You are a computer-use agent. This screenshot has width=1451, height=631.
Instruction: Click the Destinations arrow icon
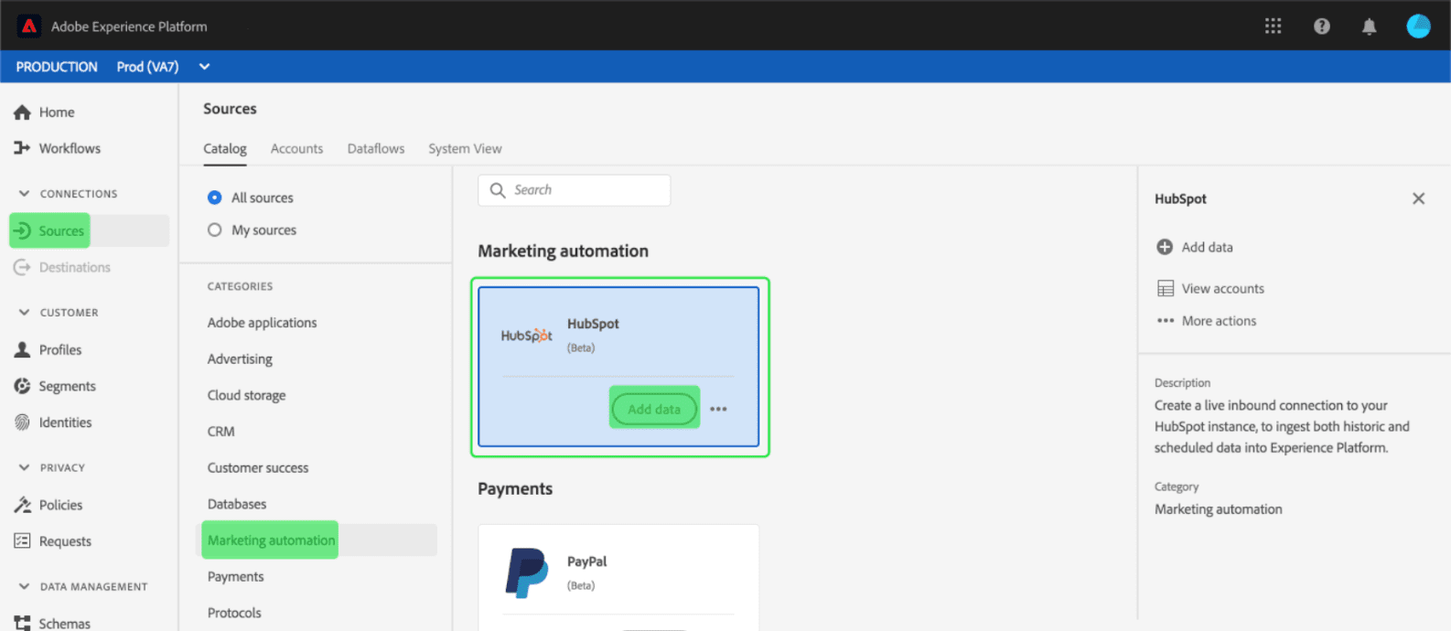tap(22, 267)
